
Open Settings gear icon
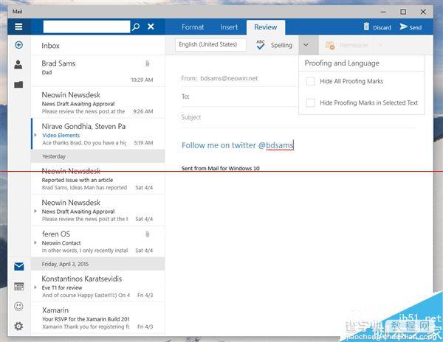[x=18, y=327]
